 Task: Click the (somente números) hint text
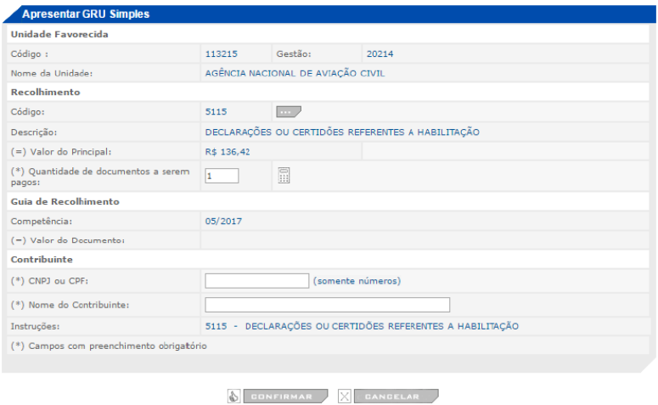click(357, 281)
